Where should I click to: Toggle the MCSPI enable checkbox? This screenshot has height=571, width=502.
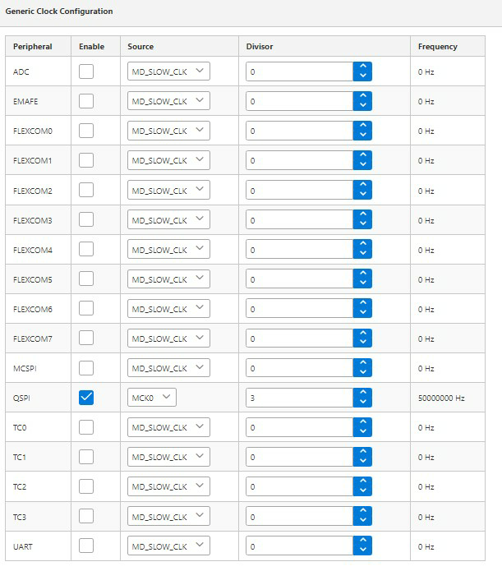click(86, 368)
